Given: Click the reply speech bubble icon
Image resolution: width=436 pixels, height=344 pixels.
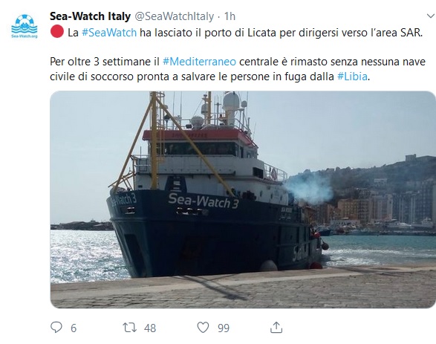Looking at the screenshot, I should click(56, 328).
